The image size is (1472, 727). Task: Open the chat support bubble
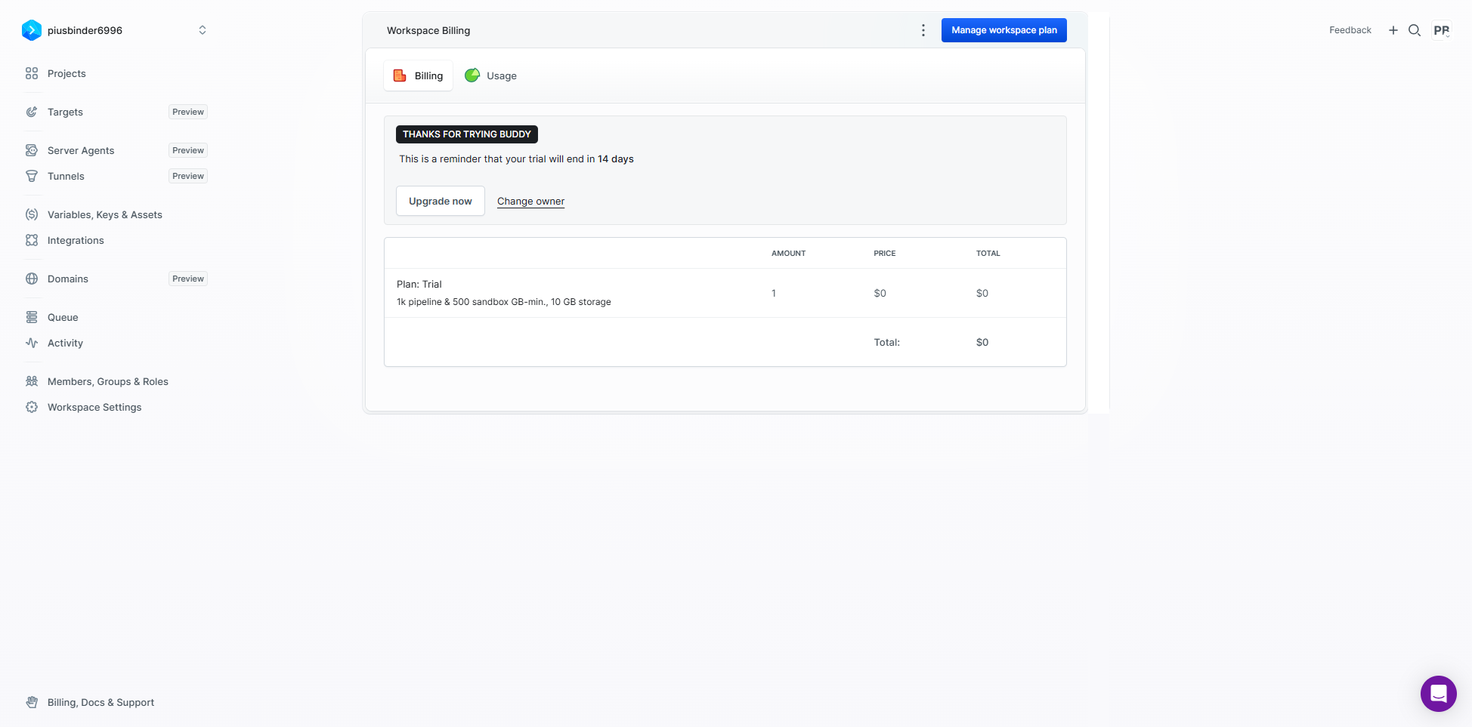coord(1438,693)
